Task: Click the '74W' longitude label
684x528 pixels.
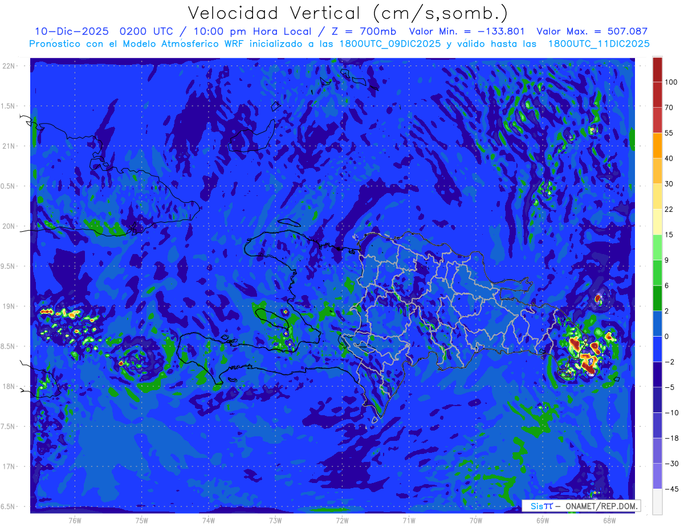Action: click(208, 520)
